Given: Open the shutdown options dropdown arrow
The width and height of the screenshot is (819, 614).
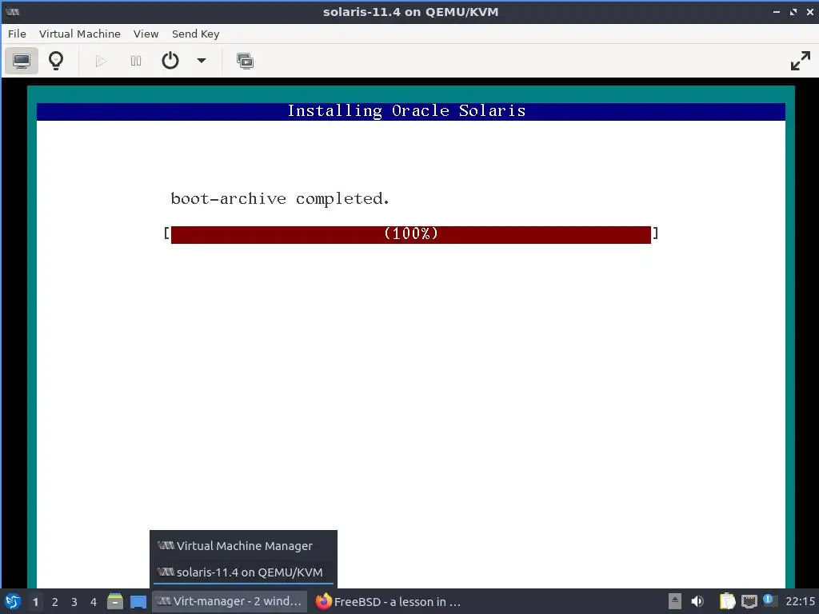Looking at the screenshot, I should (201, 61).
